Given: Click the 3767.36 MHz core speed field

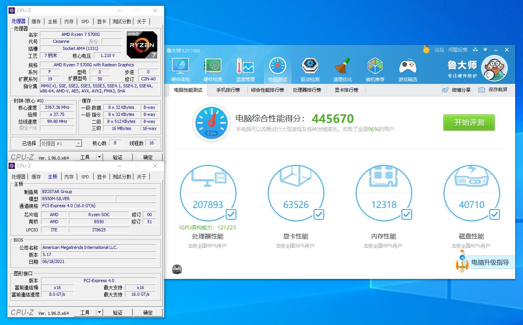Looking at the screenshot, I should (x=57, y=107).
